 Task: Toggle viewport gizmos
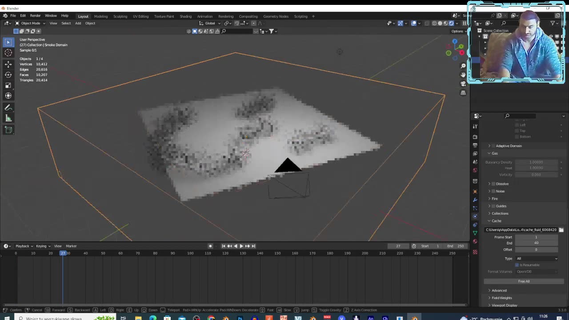click(400, 23)
